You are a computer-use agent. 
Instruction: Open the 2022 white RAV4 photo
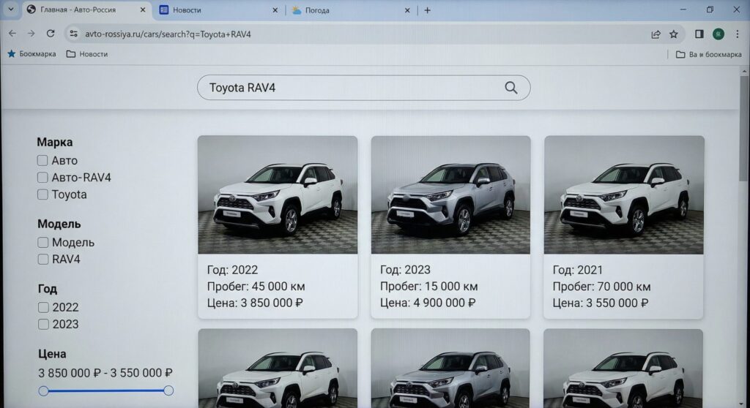tap(278, 194)
